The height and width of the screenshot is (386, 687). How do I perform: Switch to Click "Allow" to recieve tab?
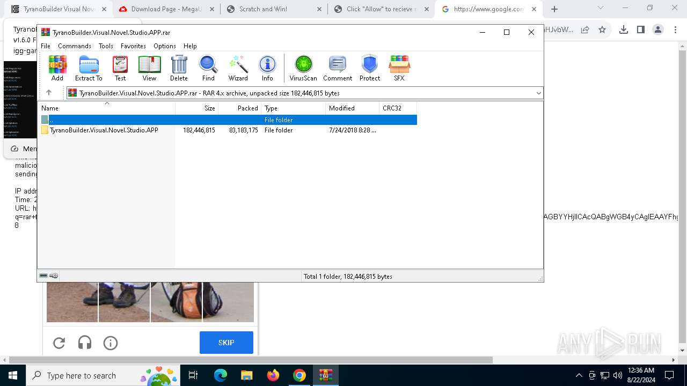381,9
